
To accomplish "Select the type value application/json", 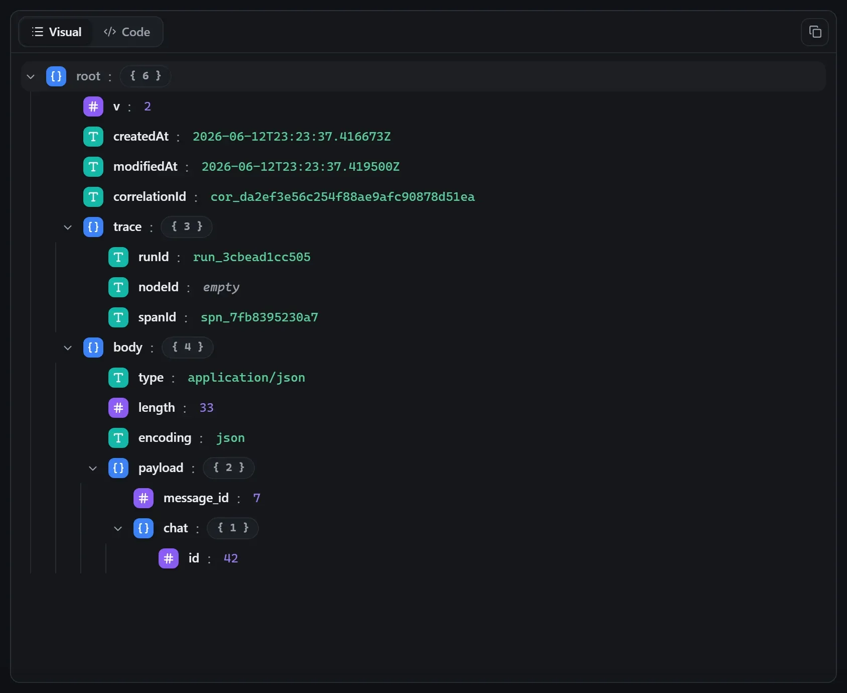I will point(246,378).
